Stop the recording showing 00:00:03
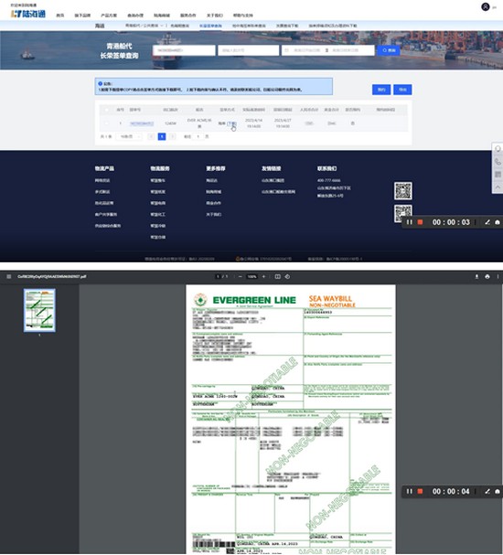This screenshot has width=503, height=555. [420, 222]
